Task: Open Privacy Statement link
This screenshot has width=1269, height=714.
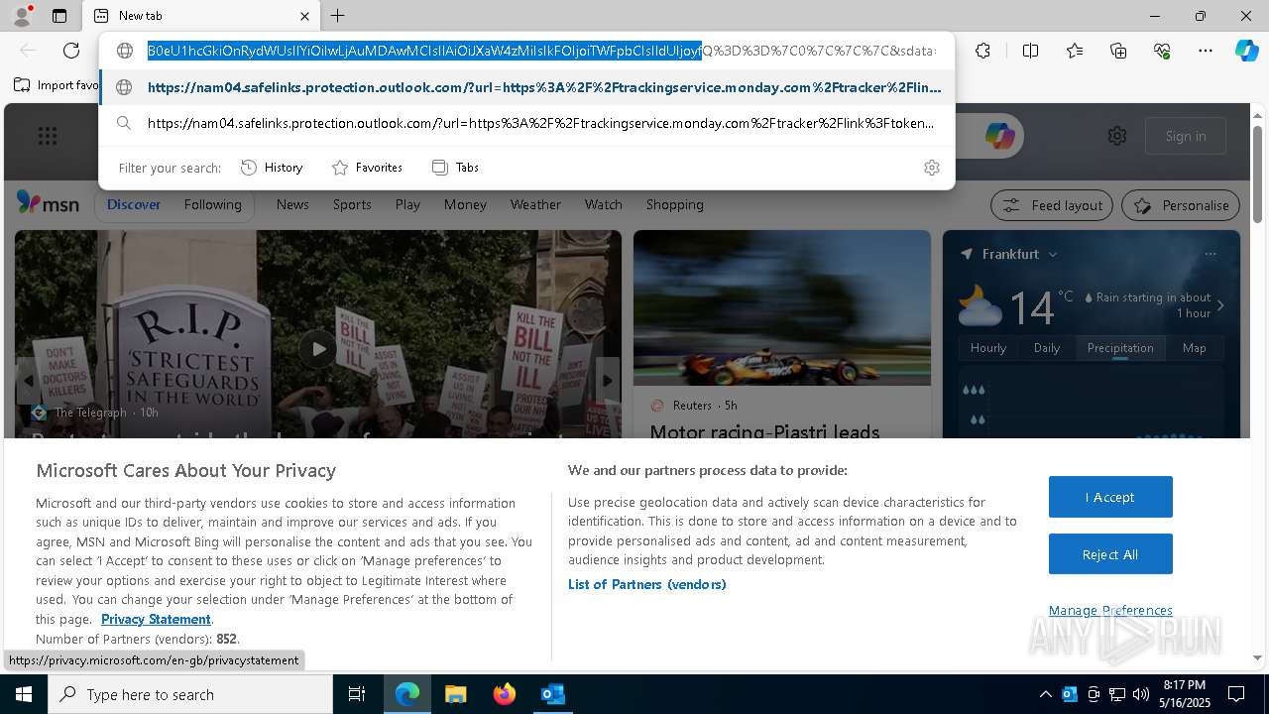Action: click(x=156, y=619)
